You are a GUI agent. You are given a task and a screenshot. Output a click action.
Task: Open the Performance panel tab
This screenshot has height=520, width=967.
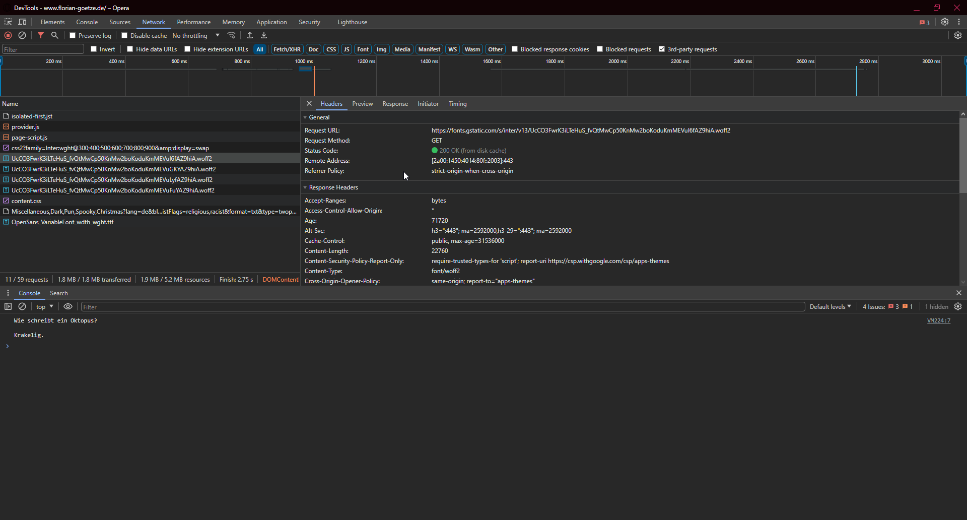[193, 22]
